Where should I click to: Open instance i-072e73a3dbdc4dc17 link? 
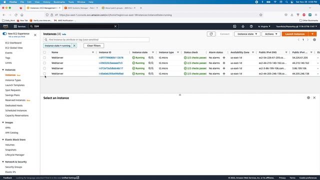click(111, 68)
